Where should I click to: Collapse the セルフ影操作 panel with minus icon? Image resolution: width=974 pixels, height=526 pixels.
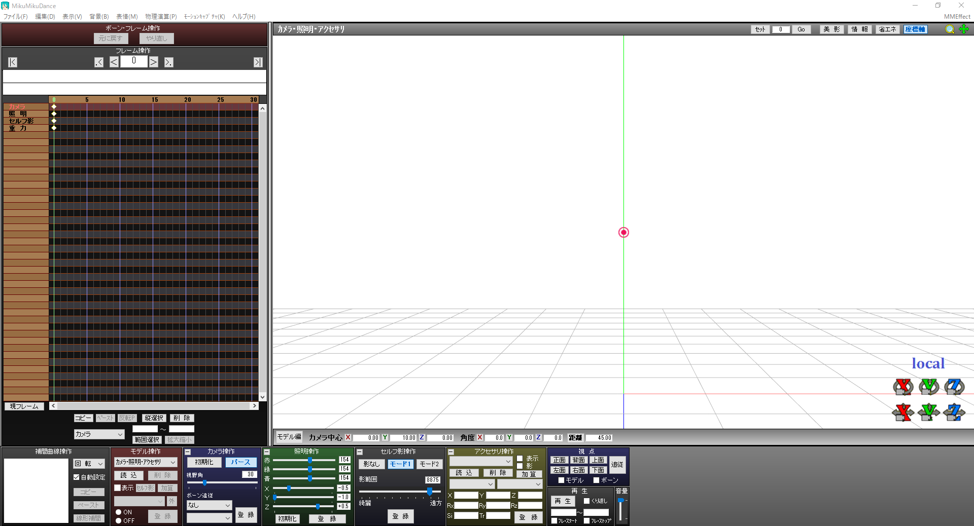[360, 452]
